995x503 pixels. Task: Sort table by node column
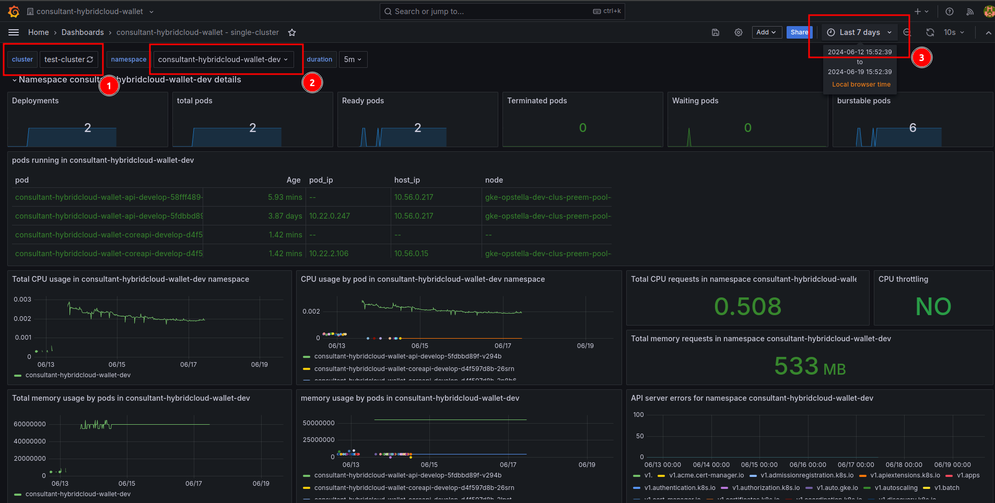click(494, 180)
